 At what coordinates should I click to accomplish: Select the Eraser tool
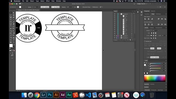tap(13, 24)
